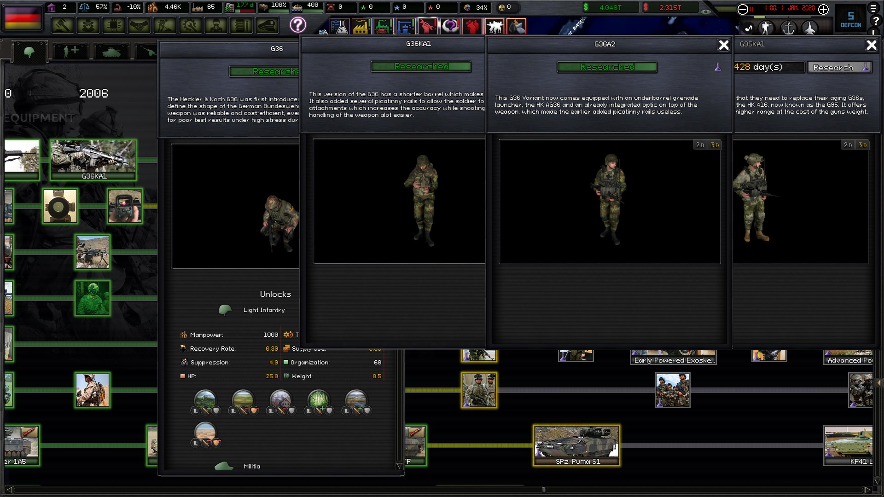Open the oil and fuel alert icon
The height and width of the screenshot is (497, 884).
[x=517, y=27]
